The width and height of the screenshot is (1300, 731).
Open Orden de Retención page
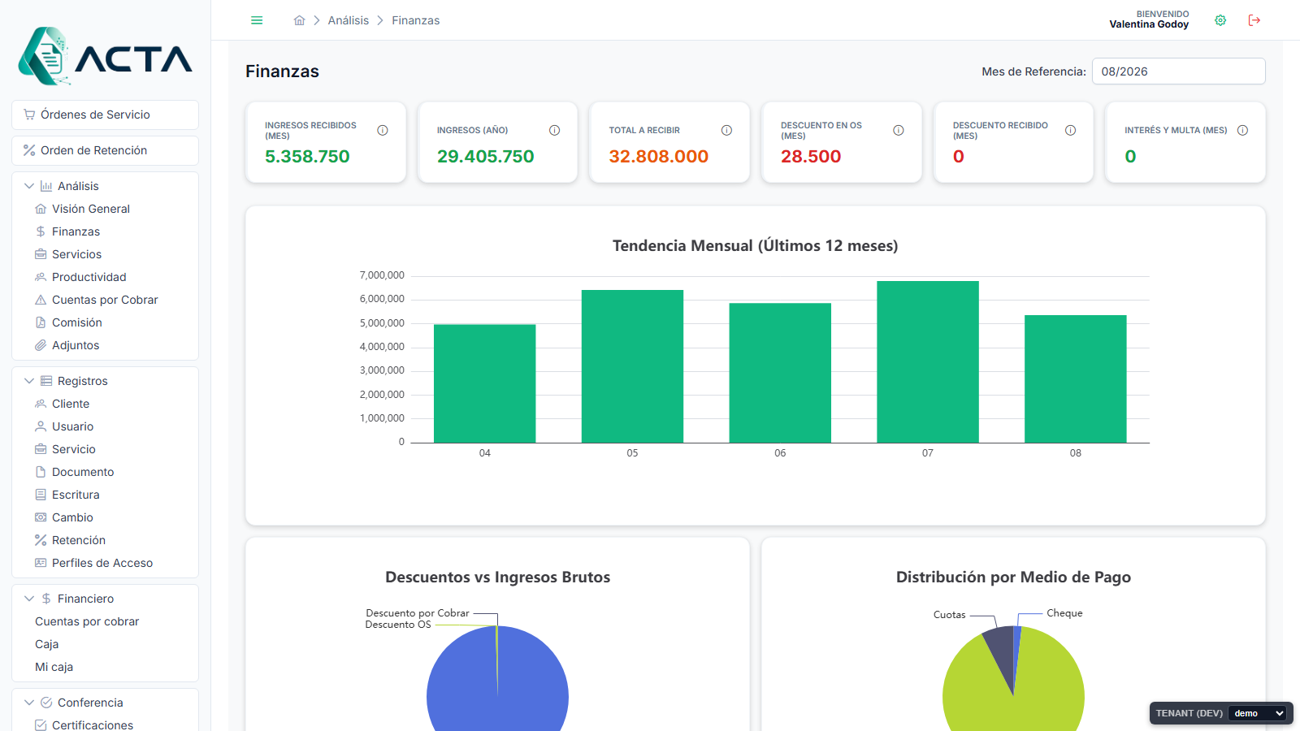[x=106, y=150]
